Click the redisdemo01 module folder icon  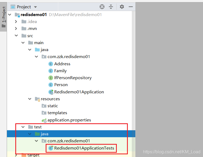[x=17, y=15]
